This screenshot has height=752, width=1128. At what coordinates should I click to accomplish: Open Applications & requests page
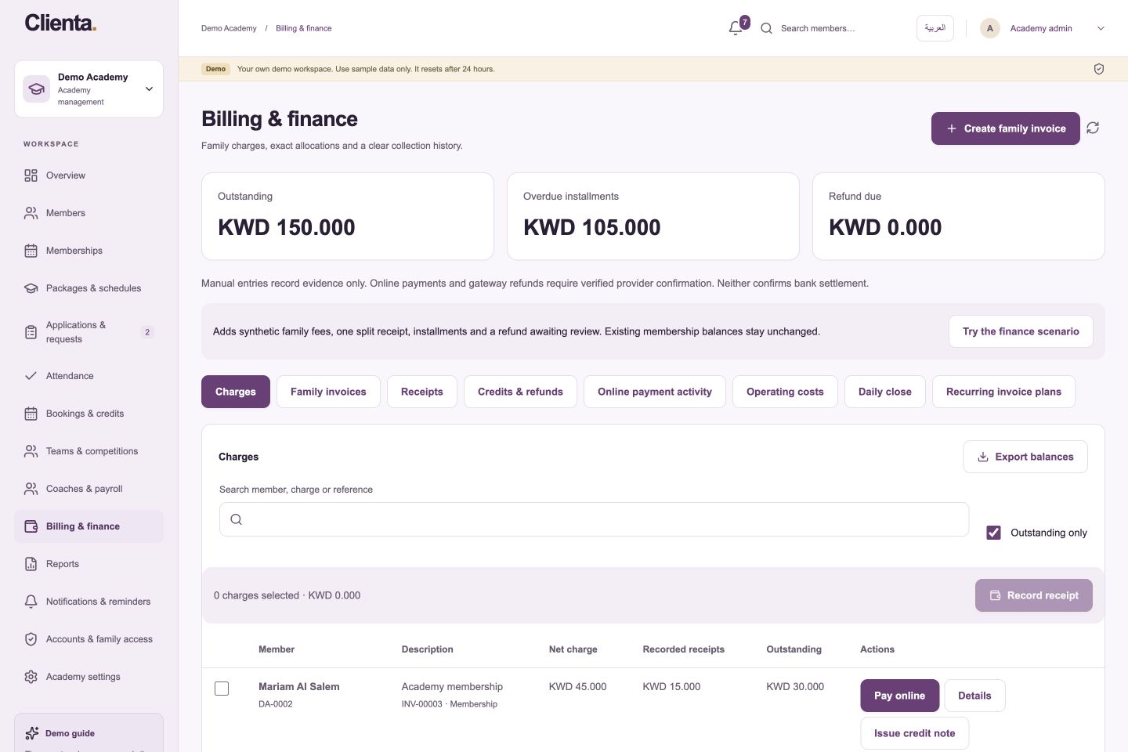(x=89, y=332)
